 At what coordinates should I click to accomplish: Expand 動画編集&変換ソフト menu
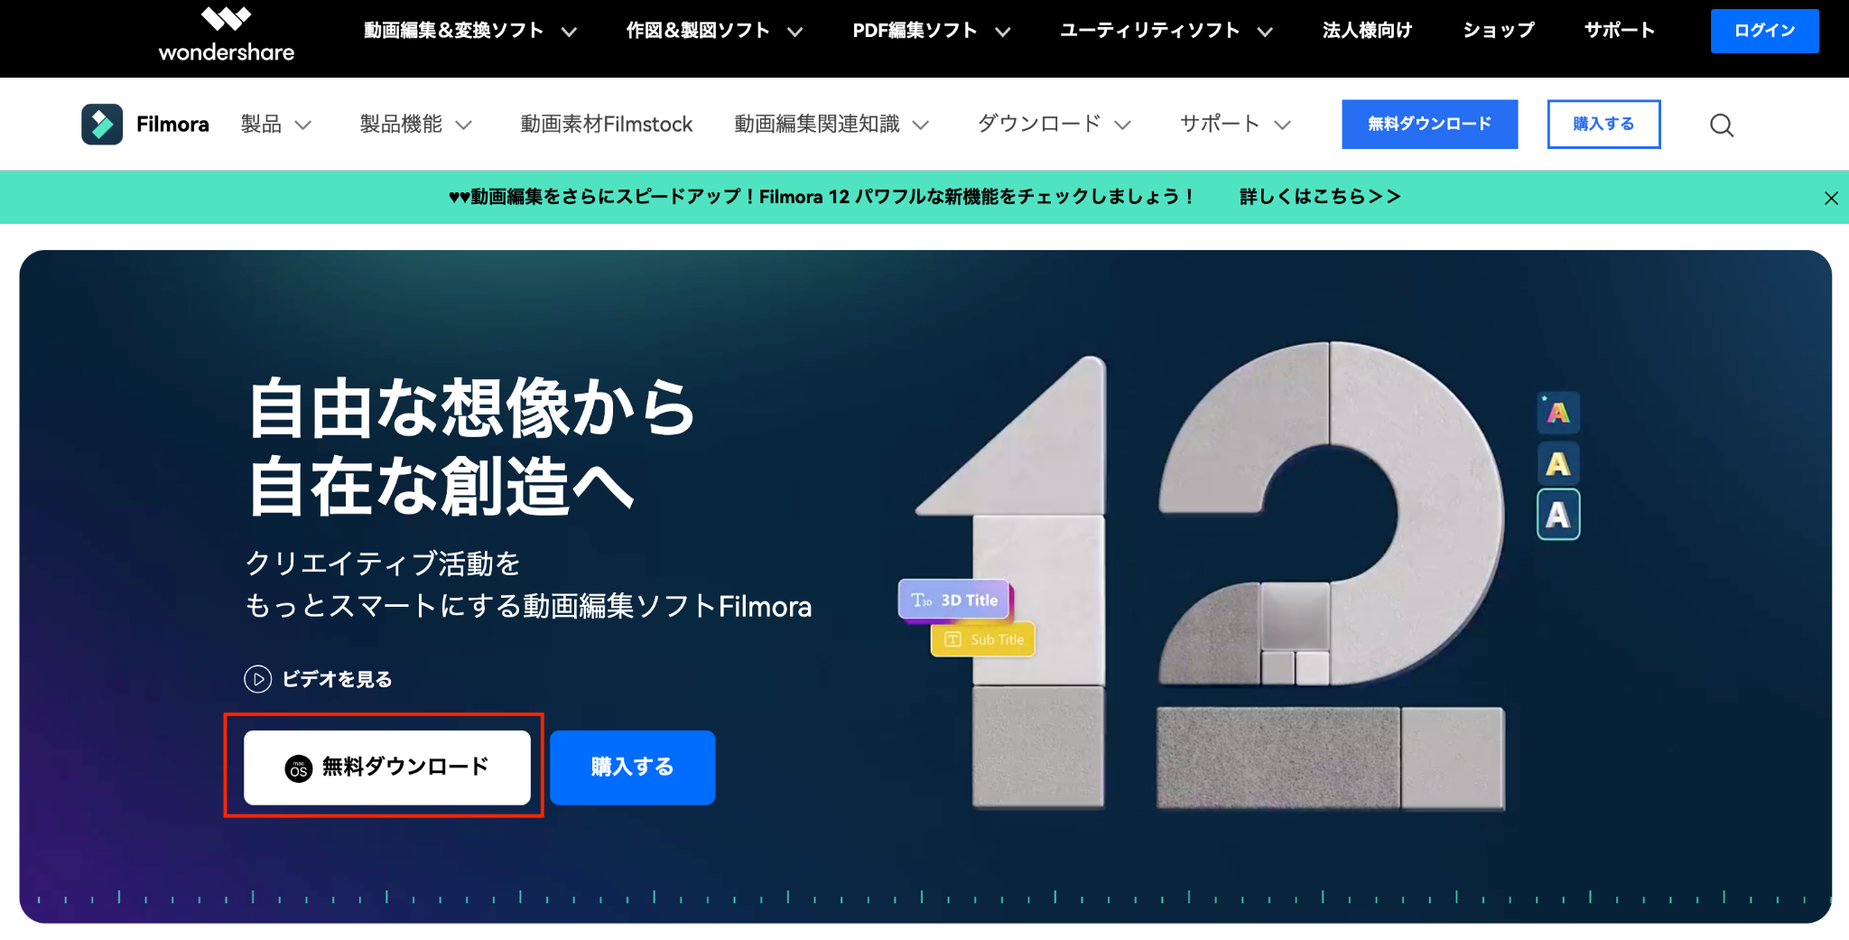tap(469, 31)
